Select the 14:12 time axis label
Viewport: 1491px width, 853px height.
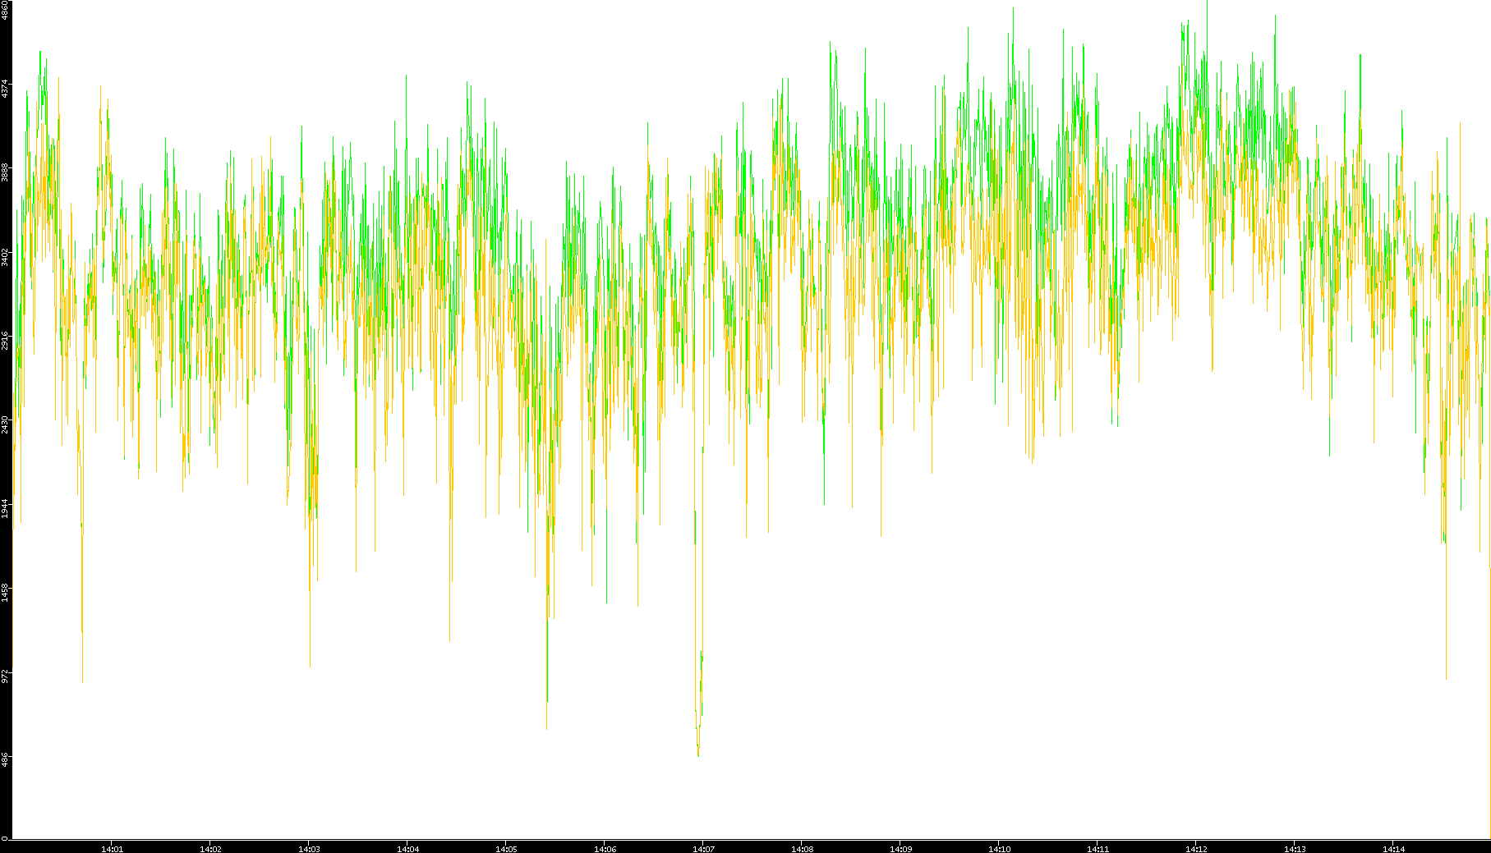(x=1196, y=849)
